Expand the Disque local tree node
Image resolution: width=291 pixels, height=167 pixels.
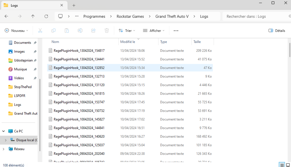6,140
